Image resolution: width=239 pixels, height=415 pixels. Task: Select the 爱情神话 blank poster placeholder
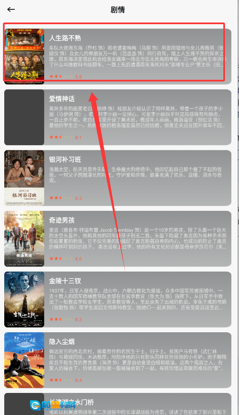click(x=24, y=117)
